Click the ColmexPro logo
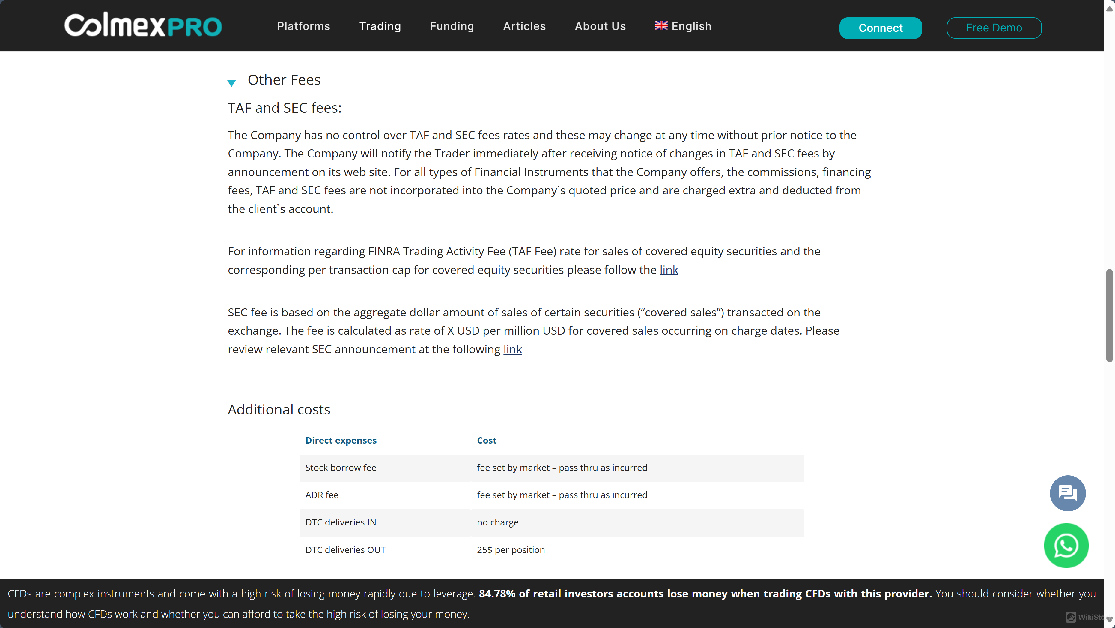1115x628 pixels. pos(143,25)
